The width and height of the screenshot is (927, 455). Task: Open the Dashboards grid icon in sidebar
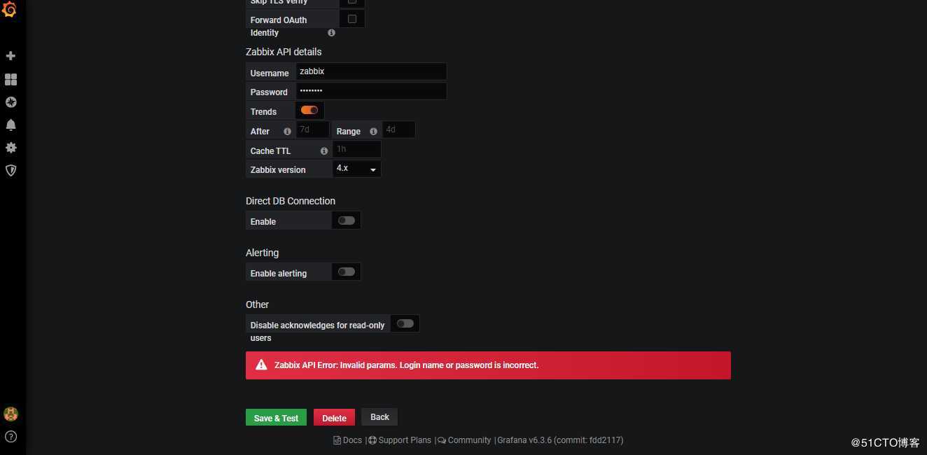[11, 79]
